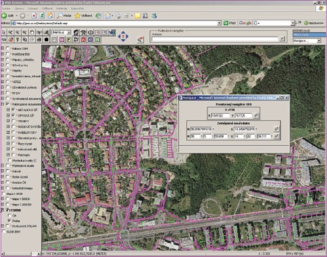
Task: Click the yellow F toolbar icon
Action: coord(69,40)
